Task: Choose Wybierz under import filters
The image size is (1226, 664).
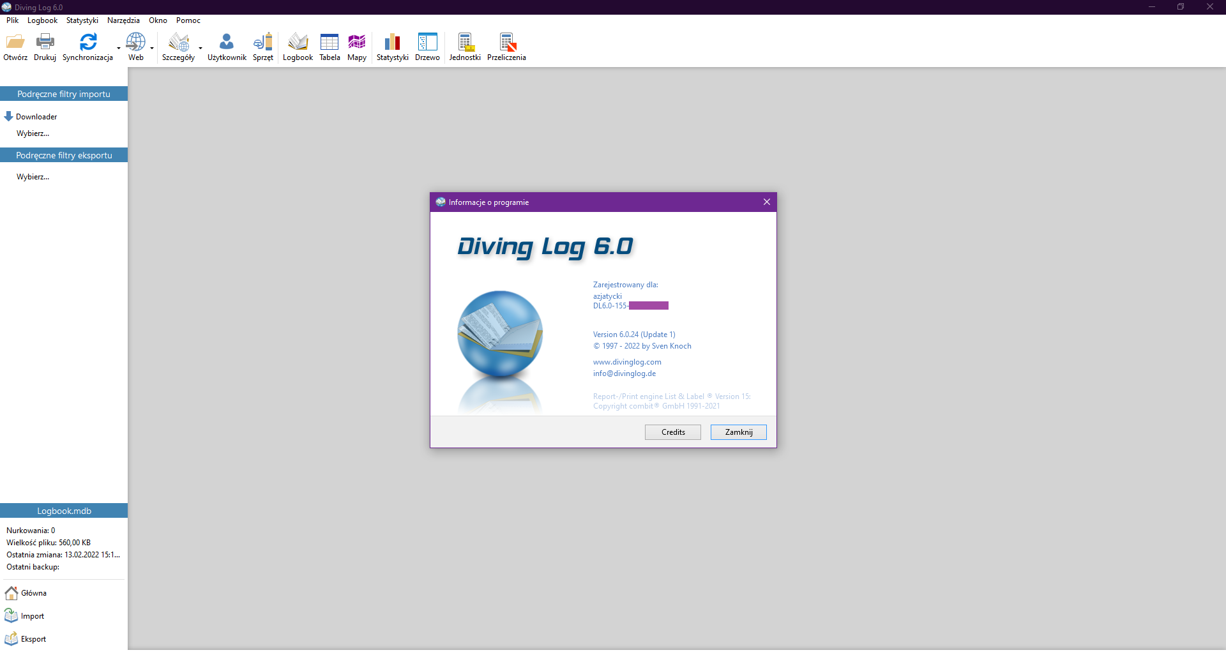Action: click(33, 133)
